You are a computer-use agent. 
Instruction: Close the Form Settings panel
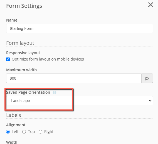click(150, 5)
